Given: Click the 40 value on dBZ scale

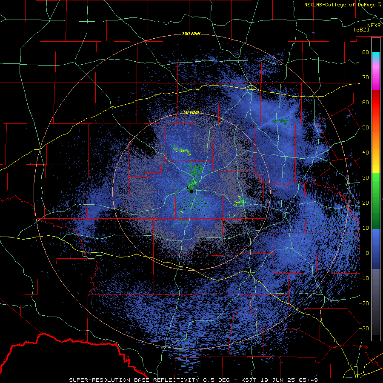Looking at the screenshot, I should tap(366, 153).
